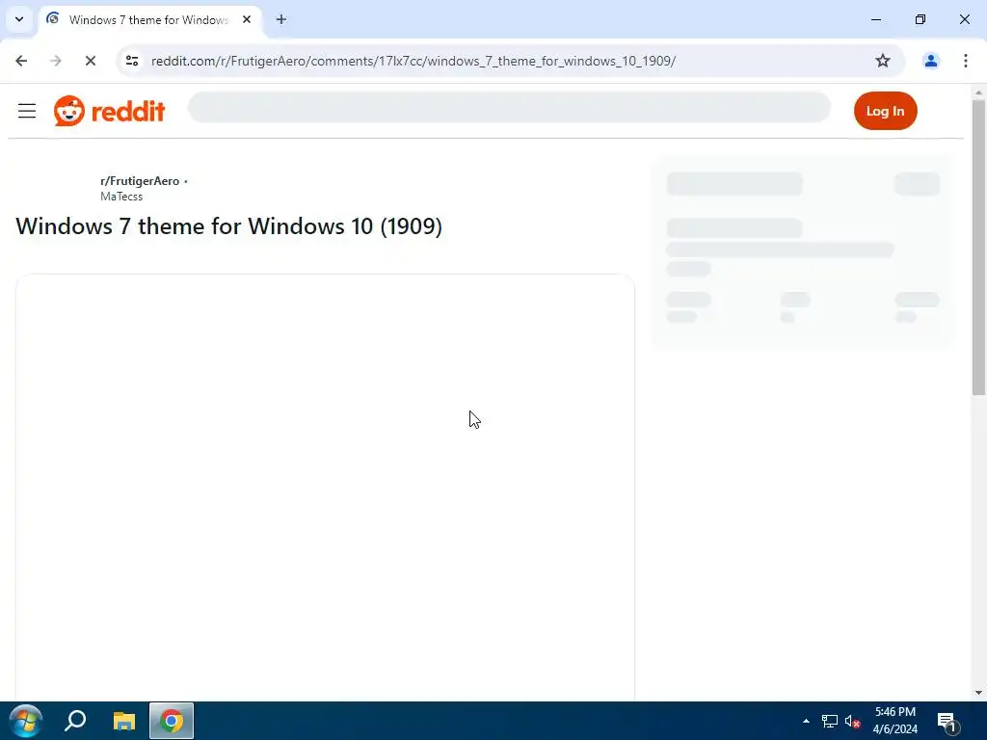The width and height of the screenshot is (987, 740).
Task: Click the Log In button
Action: coord(885,111)
